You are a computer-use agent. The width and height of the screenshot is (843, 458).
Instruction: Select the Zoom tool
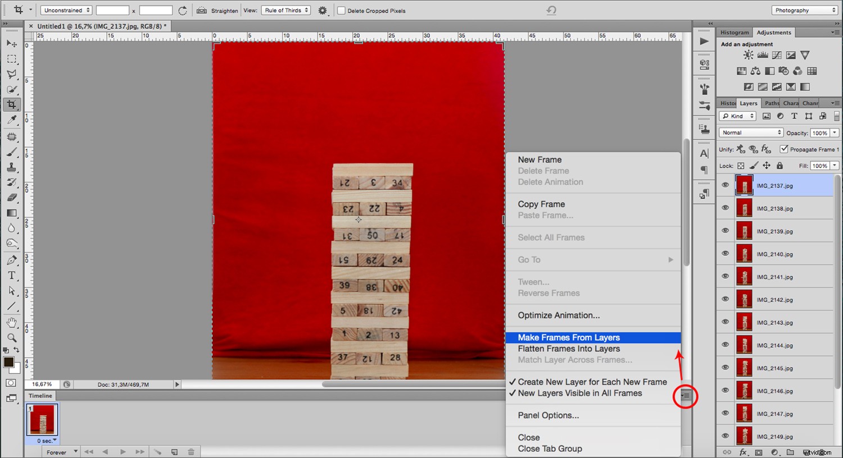(12, 337)
